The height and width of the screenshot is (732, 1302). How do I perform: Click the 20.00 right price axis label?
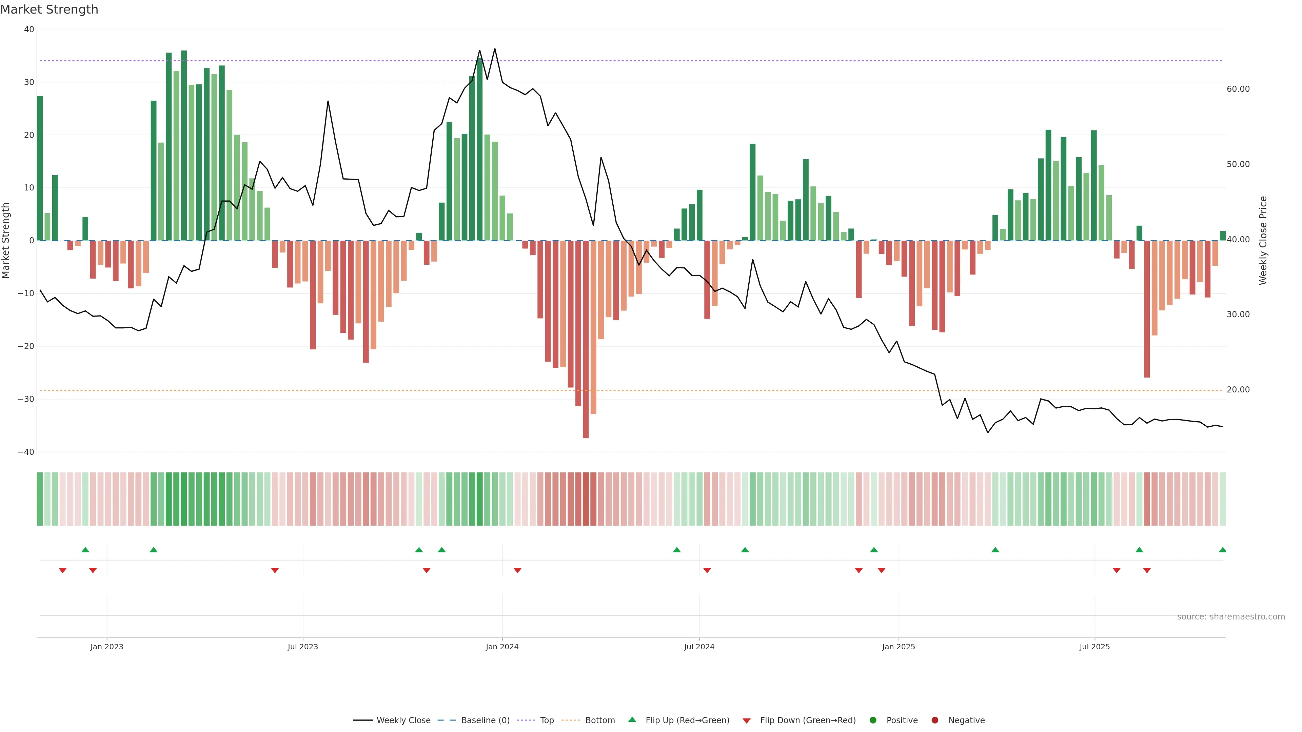(x=1238, y=389)
